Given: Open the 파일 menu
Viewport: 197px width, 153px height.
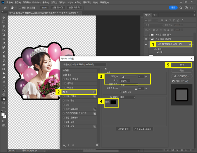Looking at the screenshot, I should tap(9, 2).
